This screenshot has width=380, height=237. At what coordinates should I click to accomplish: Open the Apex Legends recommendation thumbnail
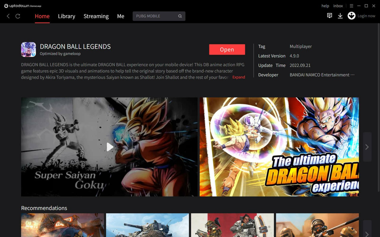pos(232,225)
